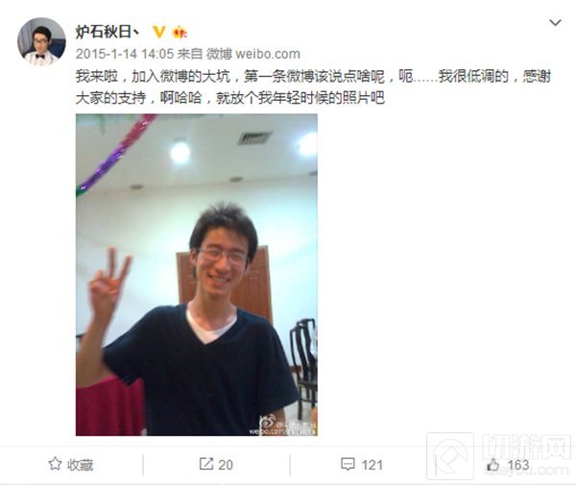Select the post text first line

pyautogui.click(x=313, y=77)
